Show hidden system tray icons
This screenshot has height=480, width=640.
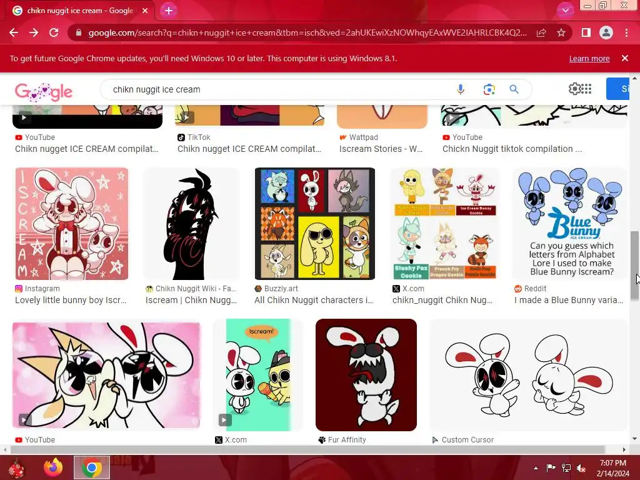pos(536,468)
